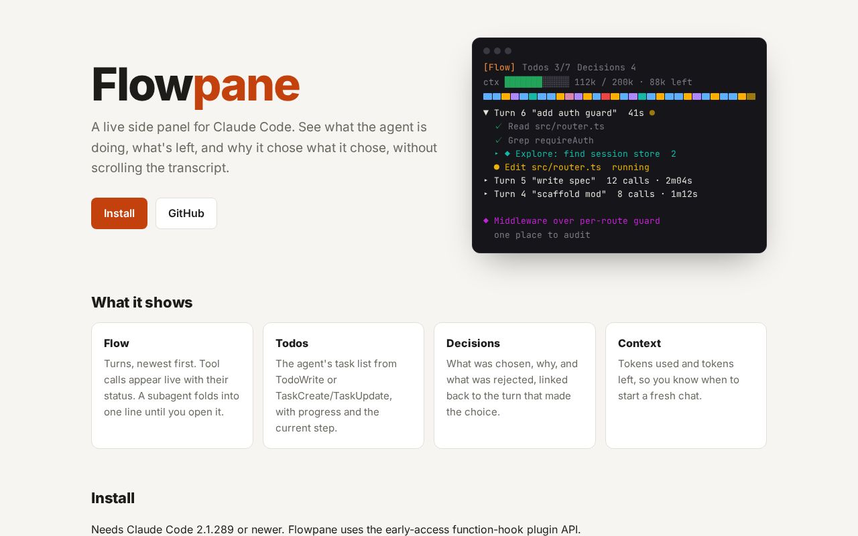
Task: Select the Context feature card
Action: click(x=686, y=385)
